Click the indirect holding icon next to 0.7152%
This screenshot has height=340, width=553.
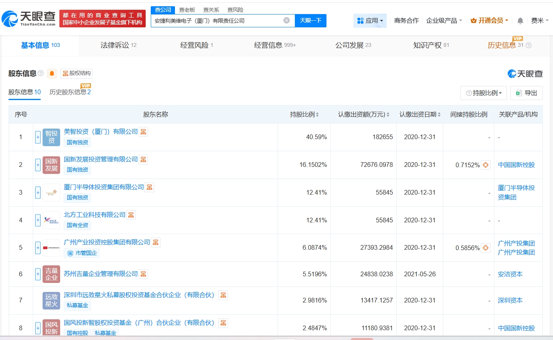tap(485, 165)
